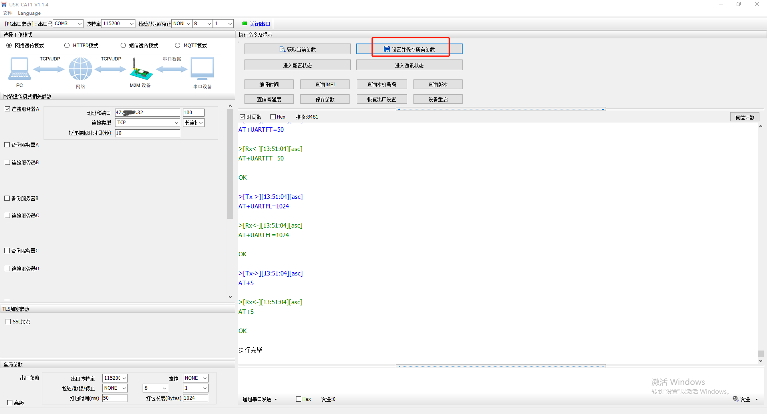Click the PC computer icon in diagram
The image size is (767, 414).
(19, 69)
